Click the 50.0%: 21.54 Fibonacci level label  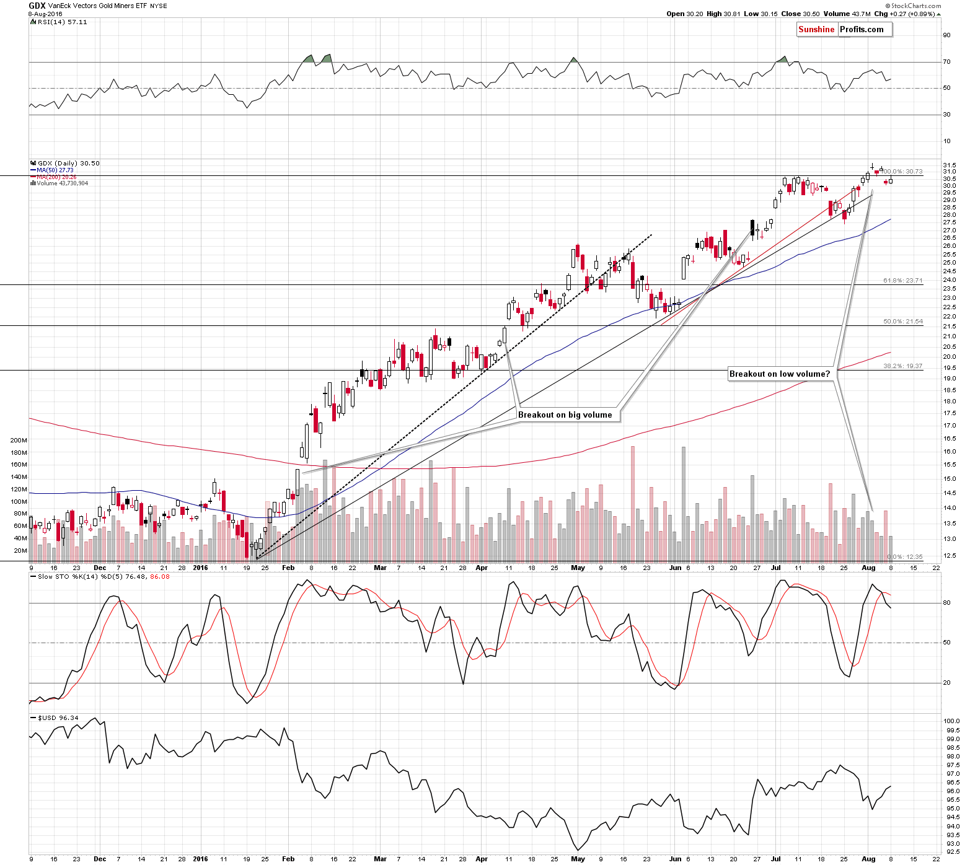903,322
